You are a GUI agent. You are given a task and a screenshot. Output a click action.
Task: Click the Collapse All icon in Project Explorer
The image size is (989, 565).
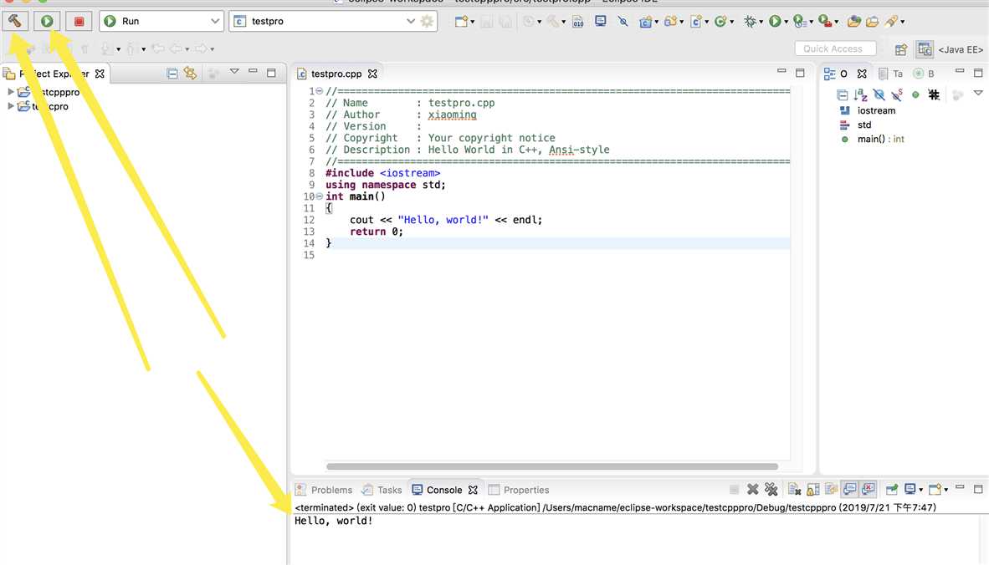click(172, 74)
